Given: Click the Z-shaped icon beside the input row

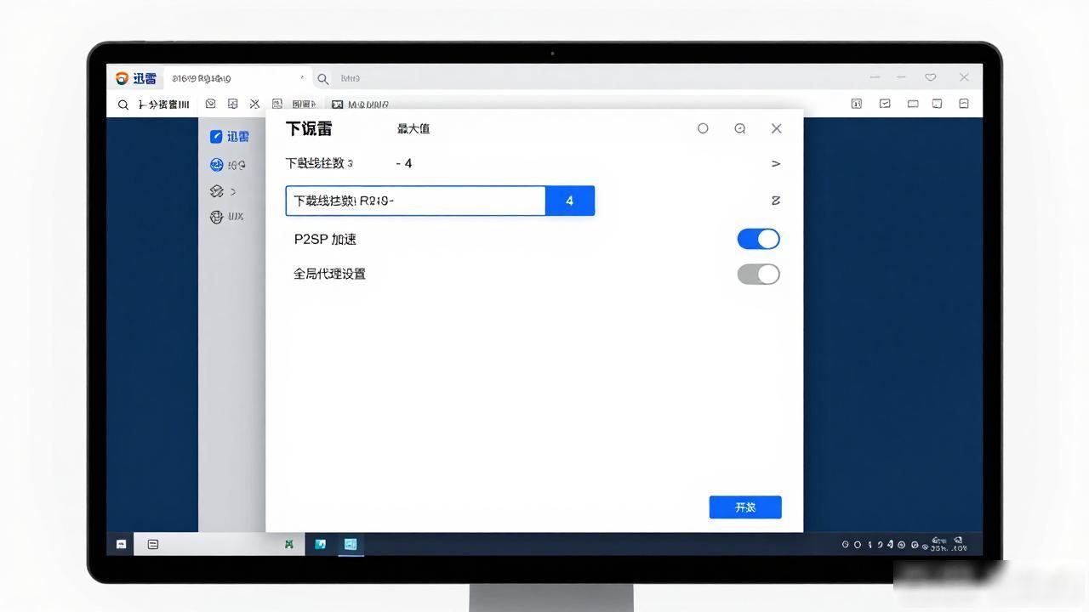Looking at the screenshot, I should pyautogui.click(x=775, y=201).
